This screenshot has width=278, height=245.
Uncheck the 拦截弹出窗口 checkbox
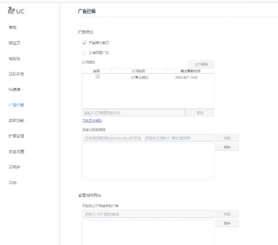coord(84,43)
